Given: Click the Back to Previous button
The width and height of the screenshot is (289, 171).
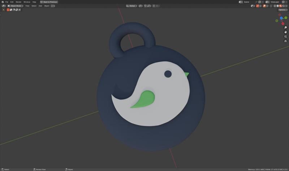Looking at the screenshot, I should click(x=49, y=2).
